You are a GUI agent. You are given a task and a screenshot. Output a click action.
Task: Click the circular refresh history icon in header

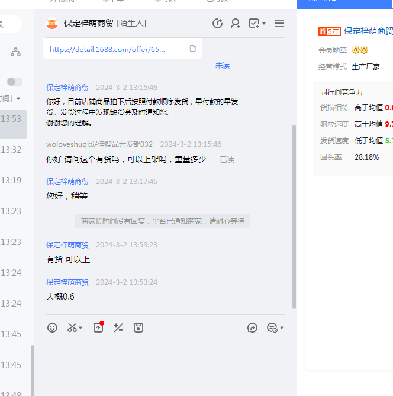[x=217, y=24]
